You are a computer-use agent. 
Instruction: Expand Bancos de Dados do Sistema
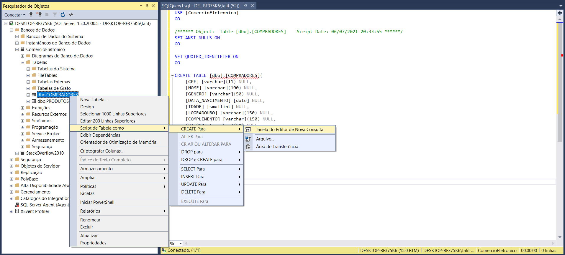(x=17, y=37)
